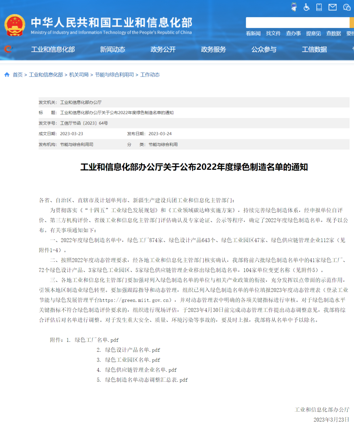Click 成文日期 value 2023-03-23
Screen dimensions: 354x426
click(x=71, y=134)
